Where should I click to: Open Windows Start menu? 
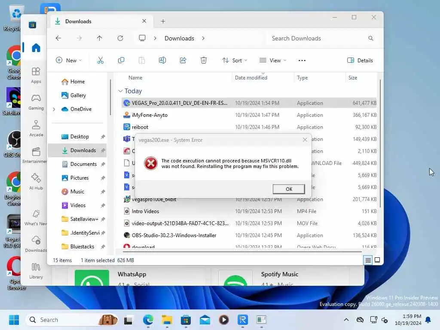[x=14, y=320]
